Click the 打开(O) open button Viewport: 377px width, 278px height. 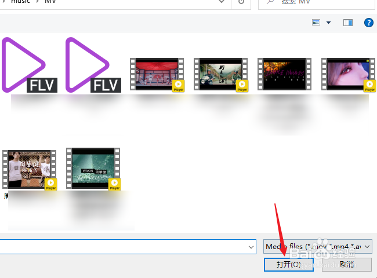288,265
